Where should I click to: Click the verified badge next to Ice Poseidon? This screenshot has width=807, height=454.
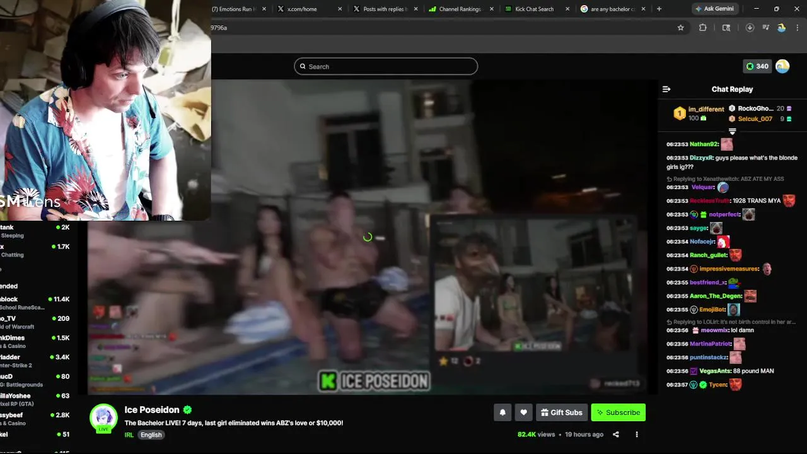tap(187, 410)
